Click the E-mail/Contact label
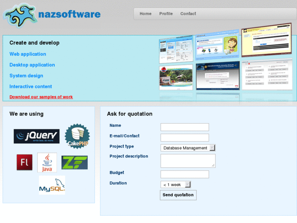This screenshot has height=223, width=297. coord(125,136)
